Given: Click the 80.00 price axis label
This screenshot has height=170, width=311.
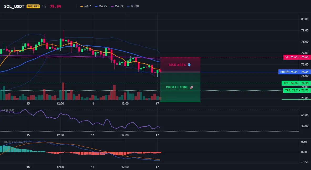Looking at the screenshot, I should pyautogui.click(x=305, y=19).
